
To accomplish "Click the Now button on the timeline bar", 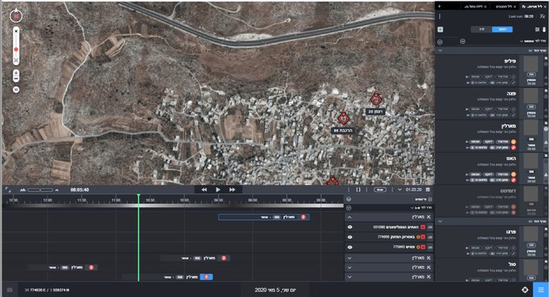I will 379,189.
